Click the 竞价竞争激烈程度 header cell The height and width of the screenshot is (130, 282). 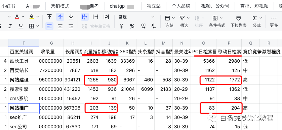(262, 52)
